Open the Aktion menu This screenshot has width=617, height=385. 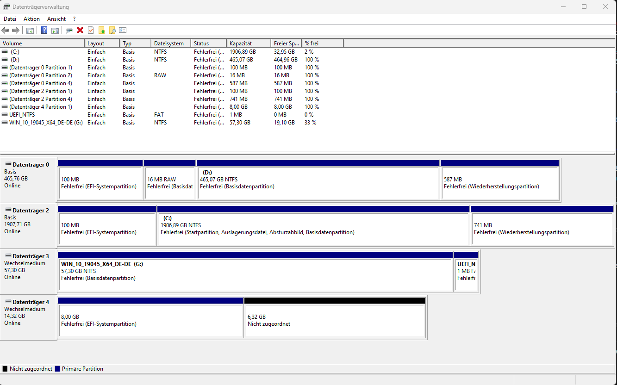(31, 19)
